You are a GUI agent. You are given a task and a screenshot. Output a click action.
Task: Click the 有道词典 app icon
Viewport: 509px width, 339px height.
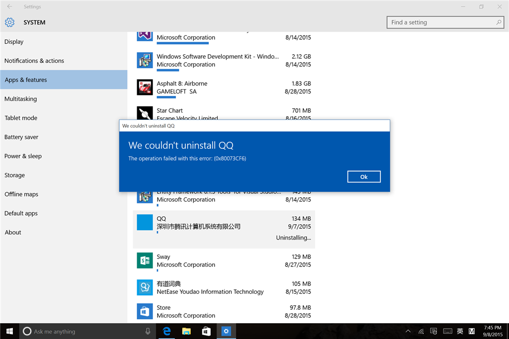145,287
